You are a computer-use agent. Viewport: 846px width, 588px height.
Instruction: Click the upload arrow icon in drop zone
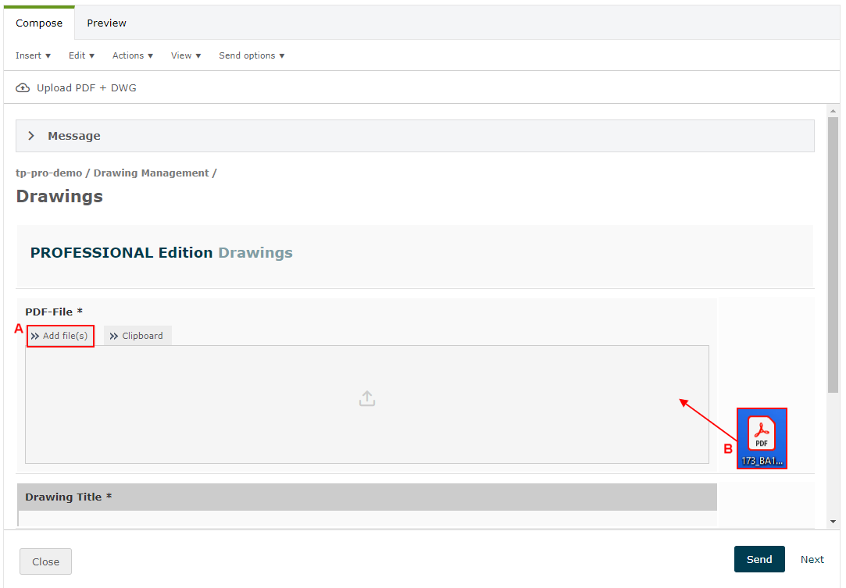(367, 399)
